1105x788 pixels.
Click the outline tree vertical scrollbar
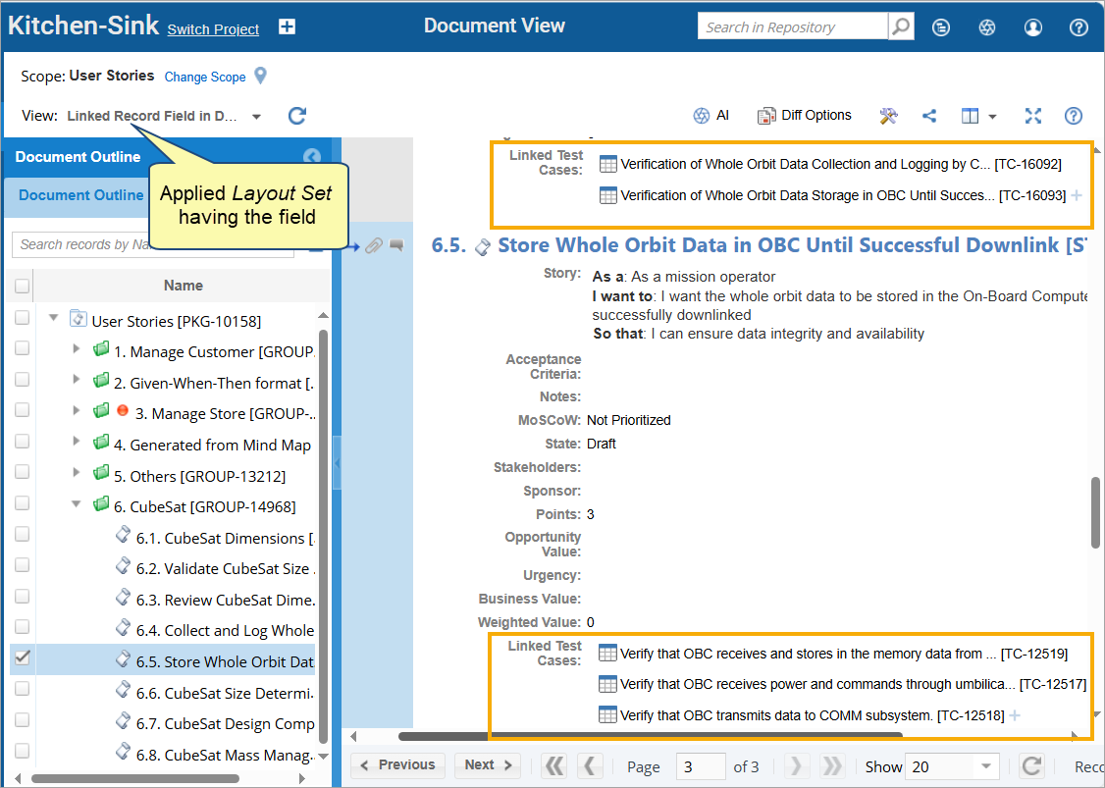[x=323, y=537]
